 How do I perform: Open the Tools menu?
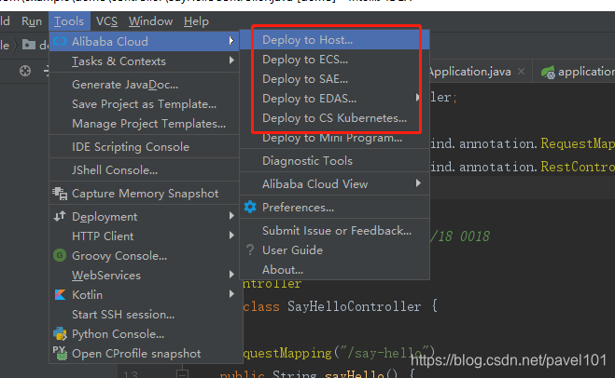point(69,21)
